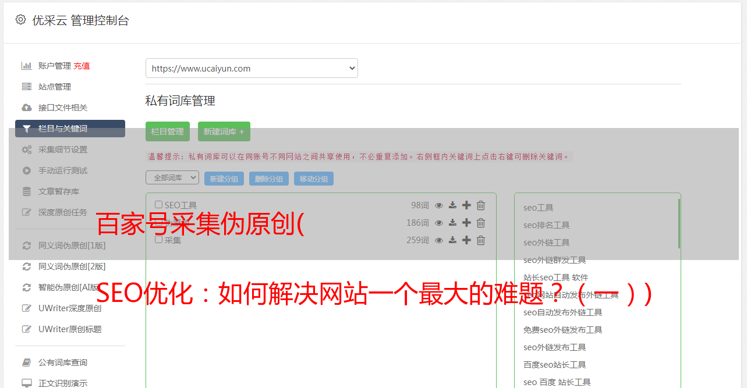Select keyword 'seo外链群发工具' in the right list
Image resolution: width=747 pixels, height=388 pixels.
pyautogui.click(x=555, y=260)
